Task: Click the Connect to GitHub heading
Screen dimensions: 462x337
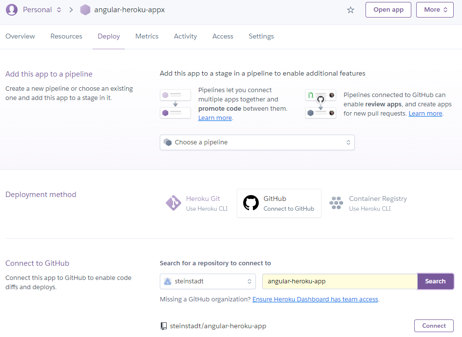Action: [37, 263]
